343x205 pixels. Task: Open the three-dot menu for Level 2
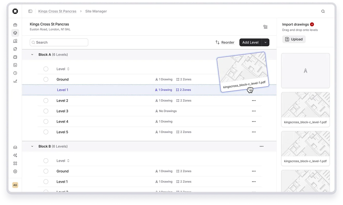coord(254,100)
